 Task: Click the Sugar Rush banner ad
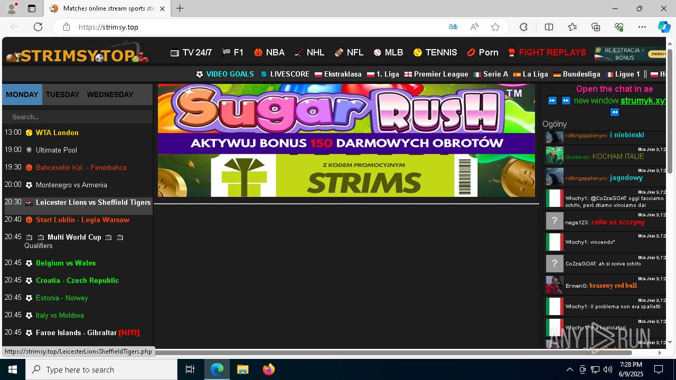click(x=346, y=119)
